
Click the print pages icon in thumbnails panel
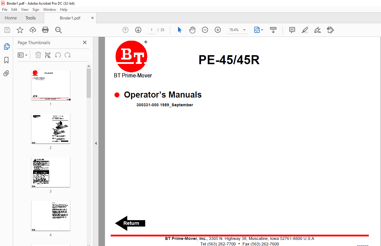[48, 55]
